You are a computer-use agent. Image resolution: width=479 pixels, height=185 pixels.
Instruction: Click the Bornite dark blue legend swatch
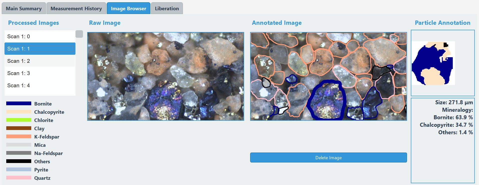pyautogui.click(x=19, y=103)
